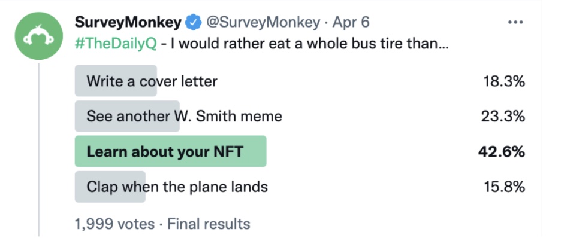Click the blue verified badge

pos(193,23)
